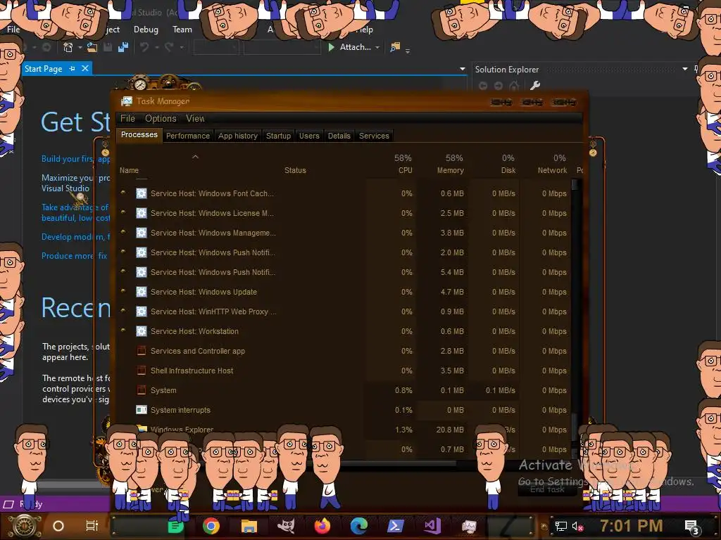Click the Redo arrow in Visual Studio toolbar

click(x=169, y=47)
